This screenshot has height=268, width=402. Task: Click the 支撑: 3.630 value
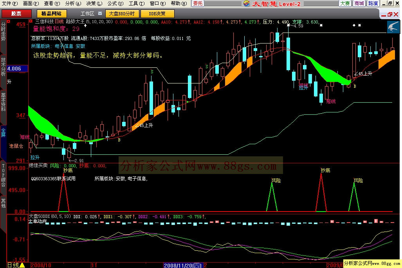(x=306, y=22)
